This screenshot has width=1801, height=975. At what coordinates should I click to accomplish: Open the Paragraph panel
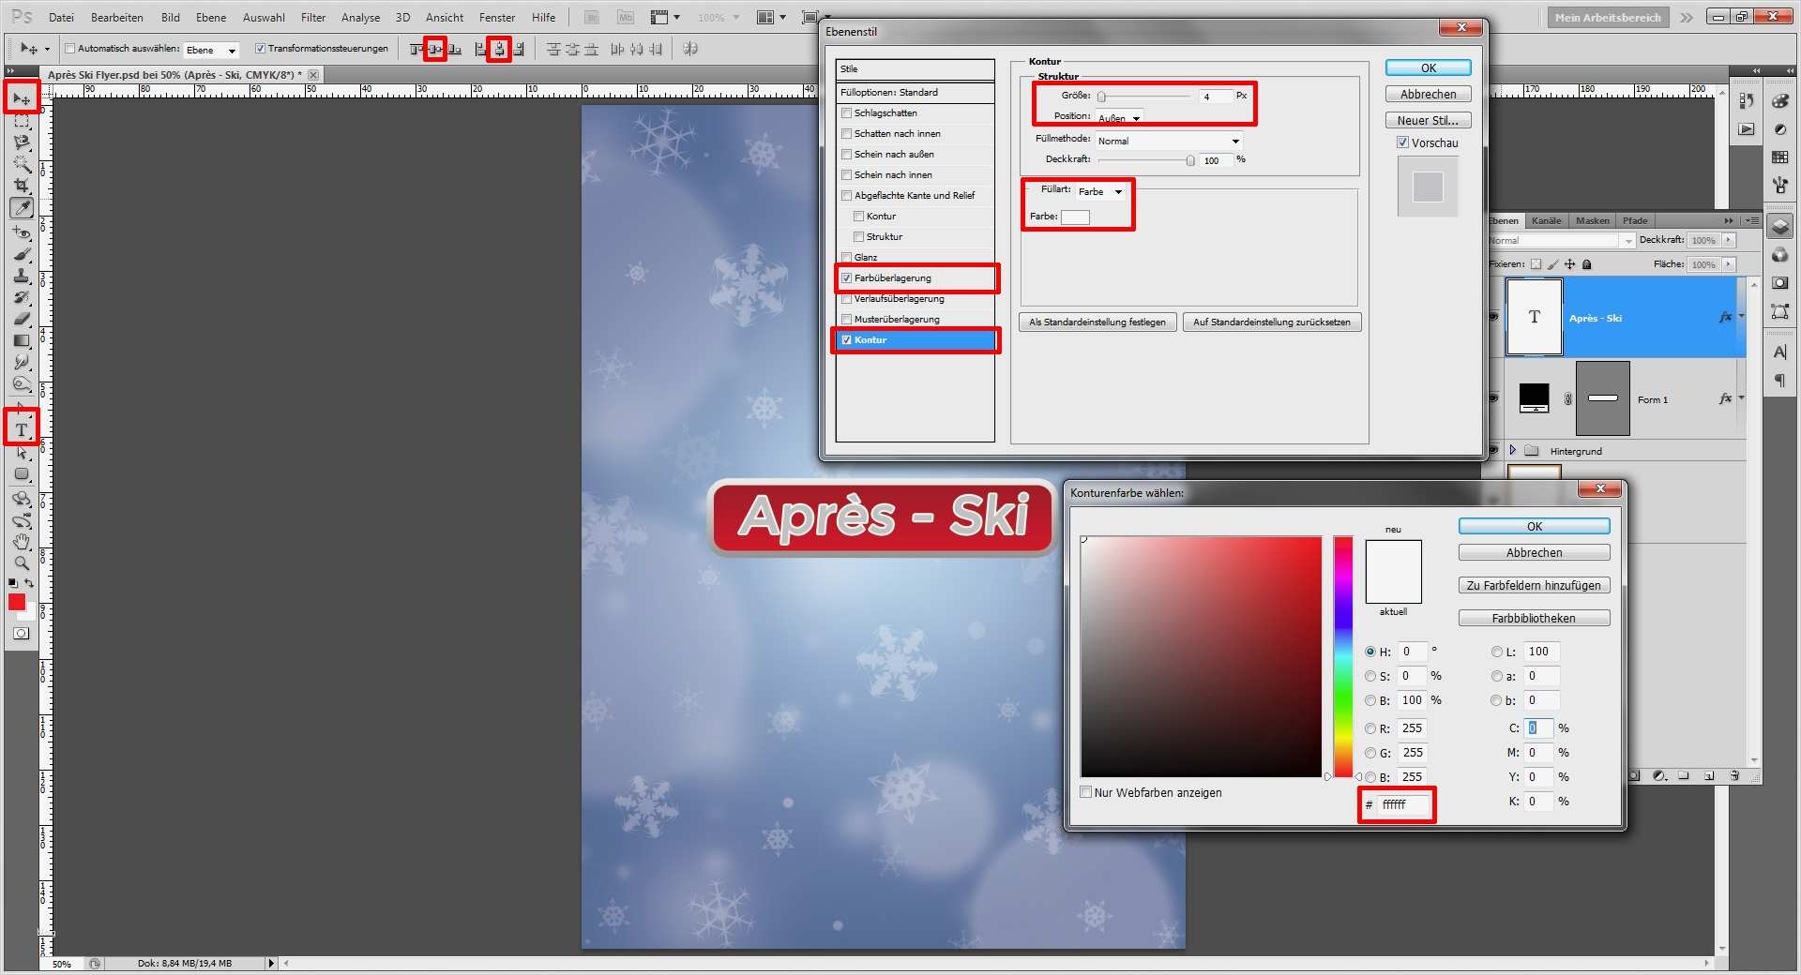coord(1779,379)
